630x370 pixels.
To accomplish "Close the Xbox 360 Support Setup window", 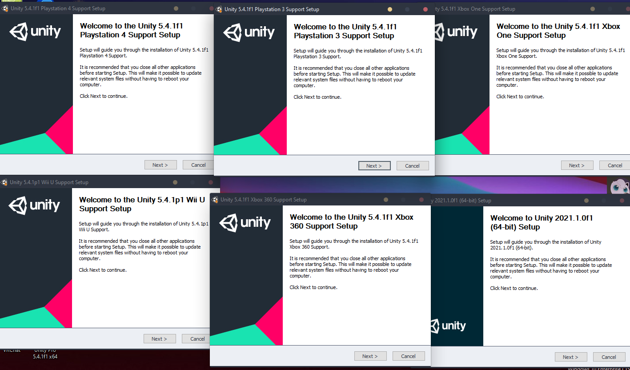I will coord(421,200).
